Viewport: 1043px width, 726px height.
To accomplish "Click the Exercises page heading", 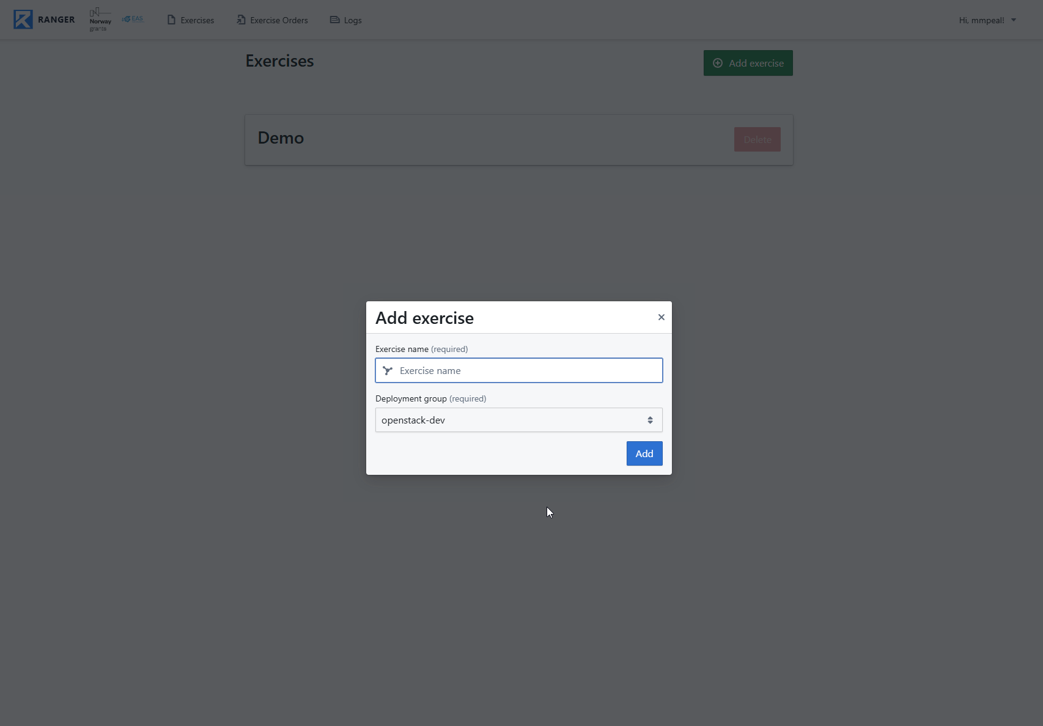I will [x=279, y=61].
